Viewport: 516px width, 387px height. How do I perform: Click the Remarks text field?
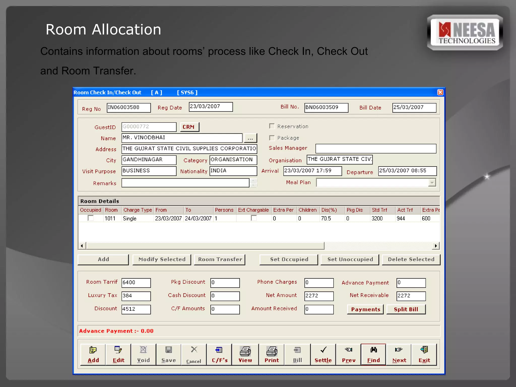(x=185, y=183)
